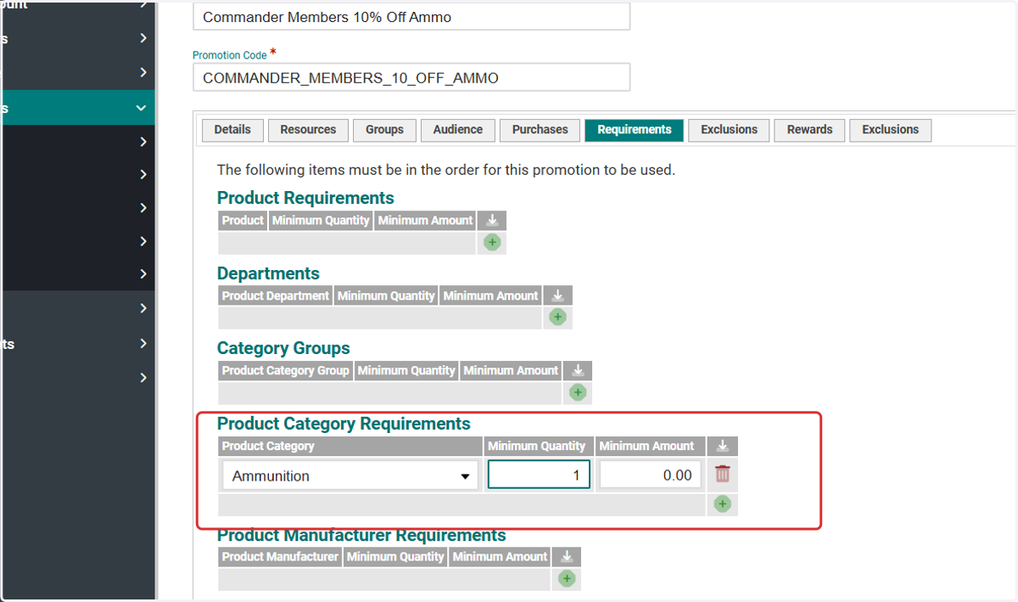Go to the Purchases tab
1018x602 pixels.
pyautogui.click(x=540, y=130)
